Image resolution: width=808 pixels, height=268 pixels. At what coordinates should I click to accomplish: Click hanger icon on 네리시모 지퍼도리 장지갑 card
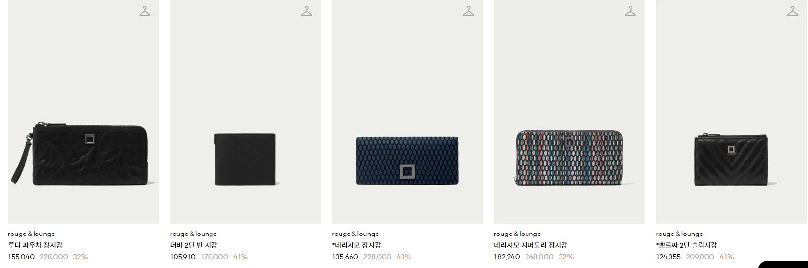(631, 11)
